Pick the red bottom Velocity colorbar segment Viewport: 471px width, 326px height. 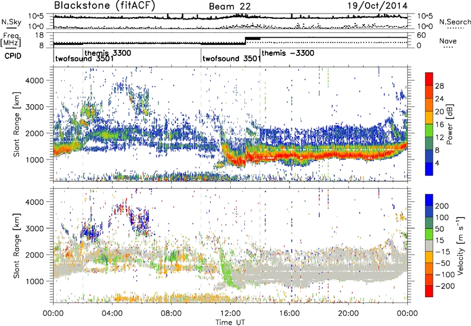(429, 291)
